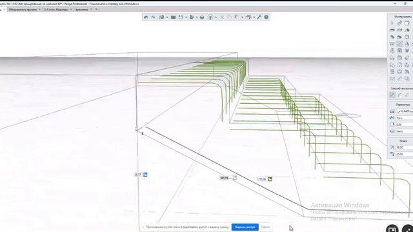Print using the printer toolbar icon
413x232 pixels.
202,17
